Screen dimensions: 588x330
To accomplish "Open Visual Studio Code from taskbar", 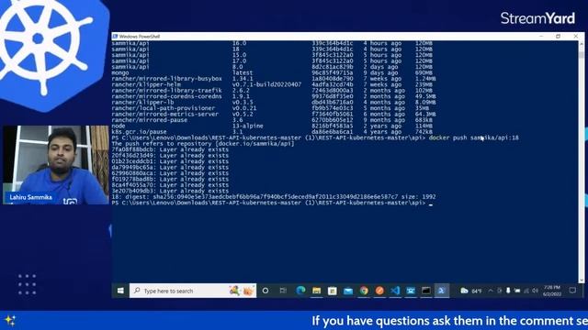I will coord(395,291).
